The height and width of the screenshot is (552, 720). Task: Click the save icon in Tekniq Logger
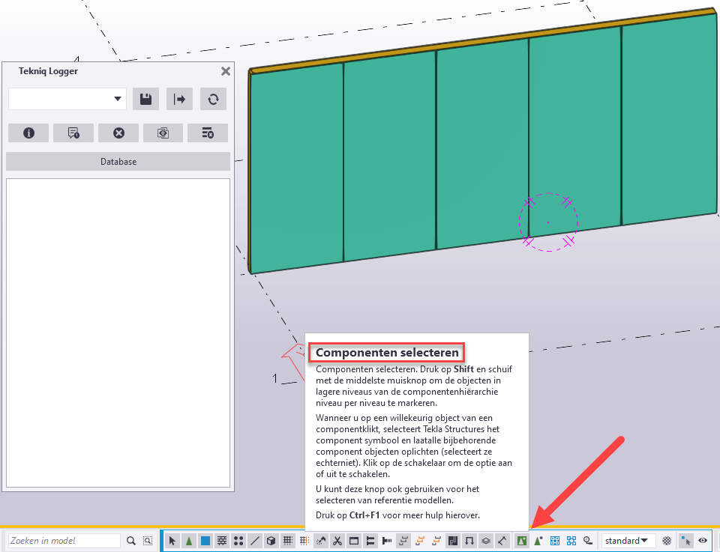(145, 99)
